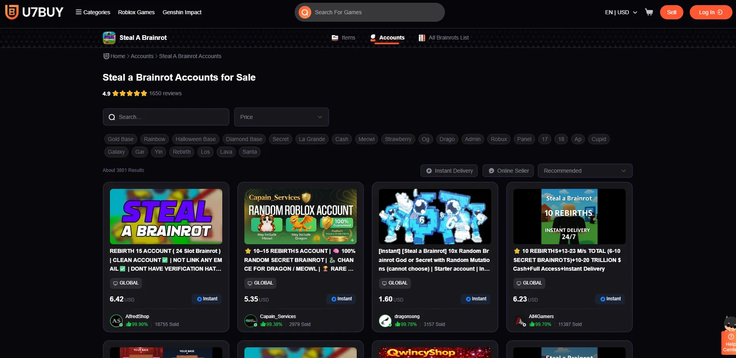Open the Recommended sorting dropdown
Viewport: 736px width, 358px height.
[585, 170]
